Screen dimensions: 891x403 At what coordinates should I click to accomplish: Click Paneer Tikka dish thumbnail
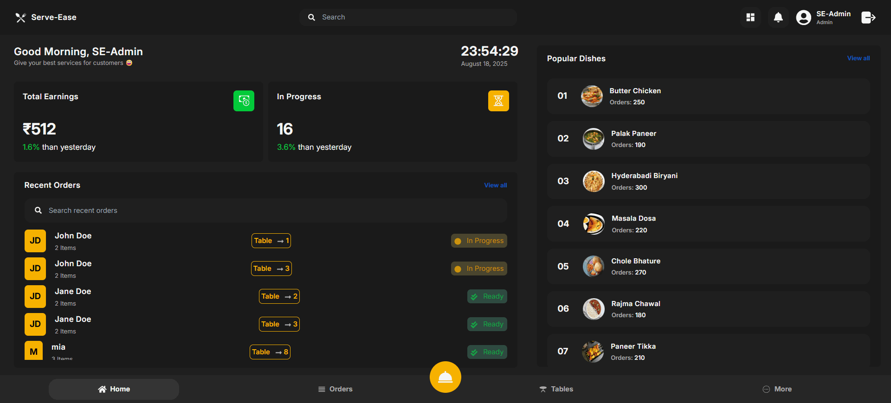coord(593,352)
